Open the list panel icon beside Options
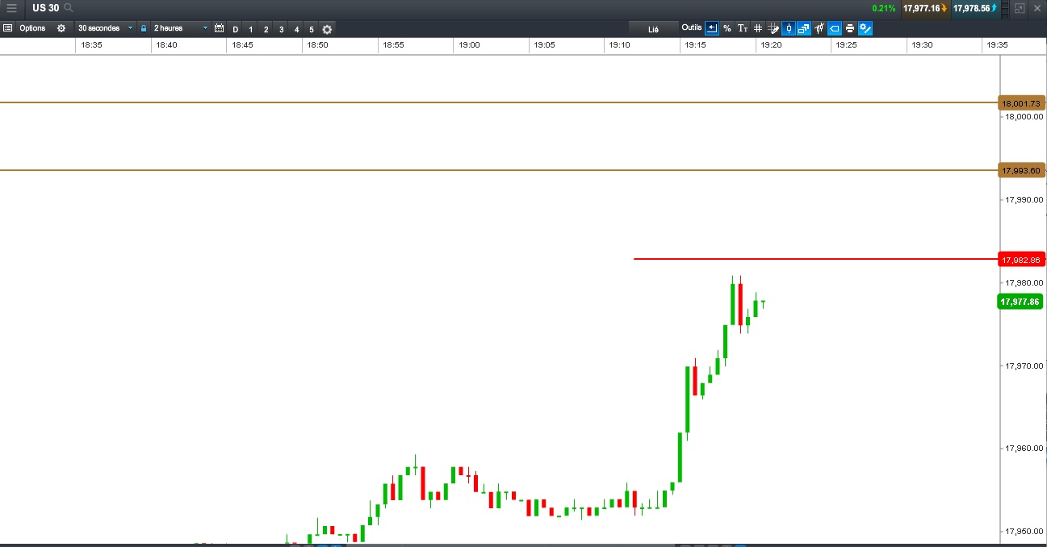 pyautogui.click(x=8, y=28)
